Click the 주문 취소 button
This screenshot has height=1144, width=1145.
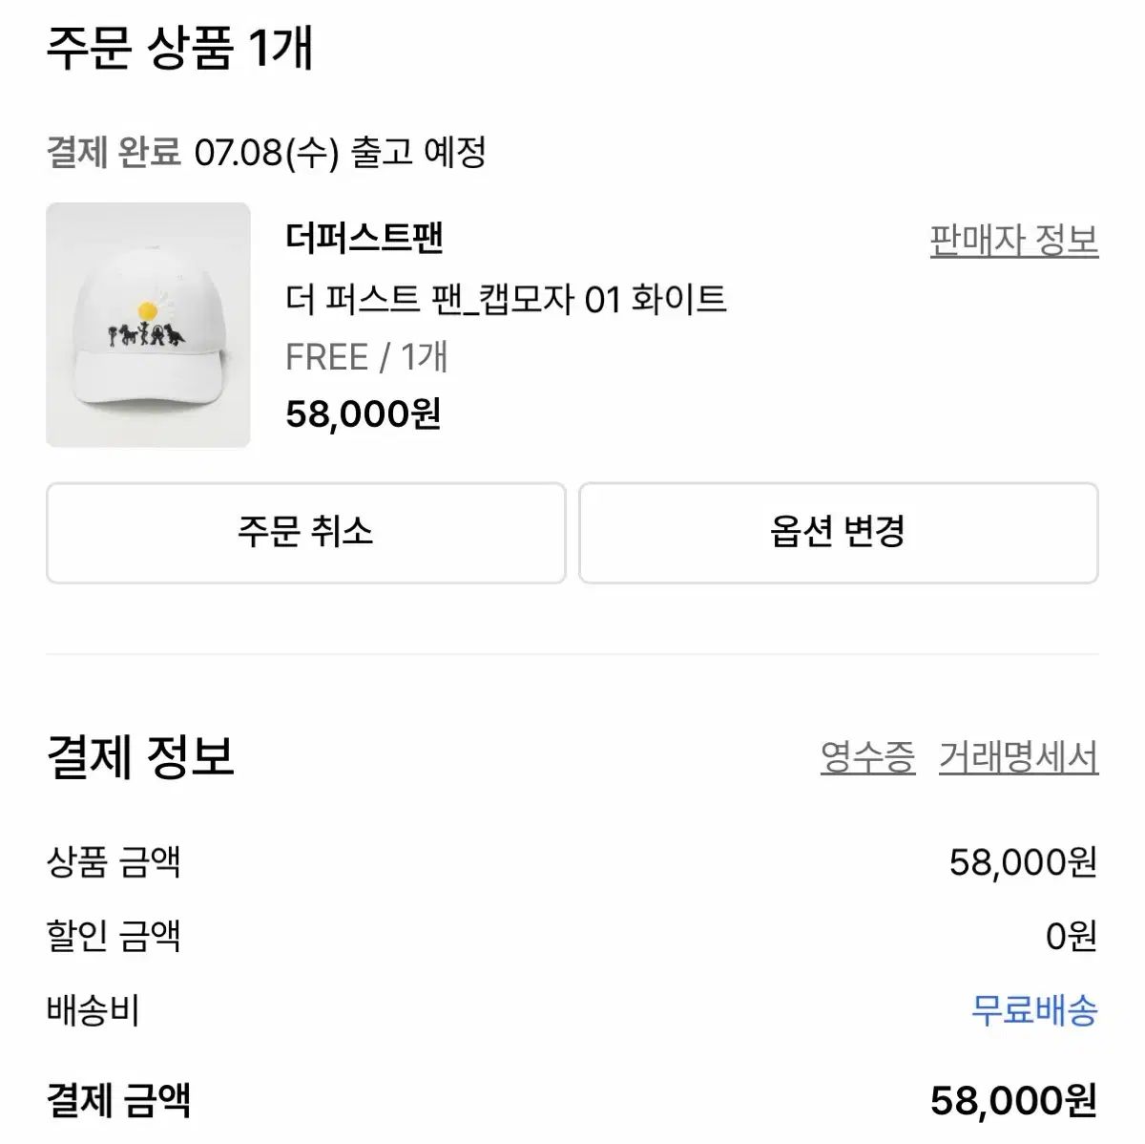pos(305,533)
